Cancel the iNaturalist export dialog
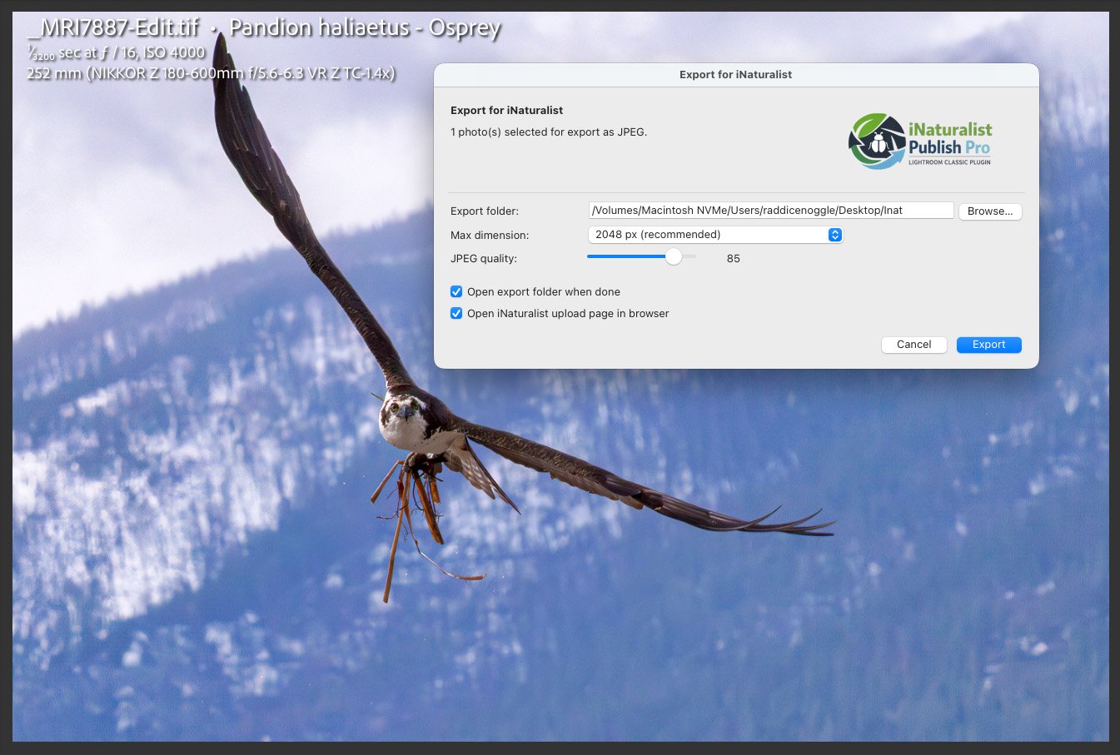Screen dimensions: 1120x755 913,345
